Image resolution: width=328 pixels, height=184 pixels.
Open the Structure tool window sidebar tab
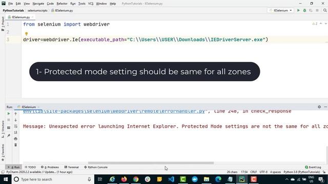(x=3, y=129)
